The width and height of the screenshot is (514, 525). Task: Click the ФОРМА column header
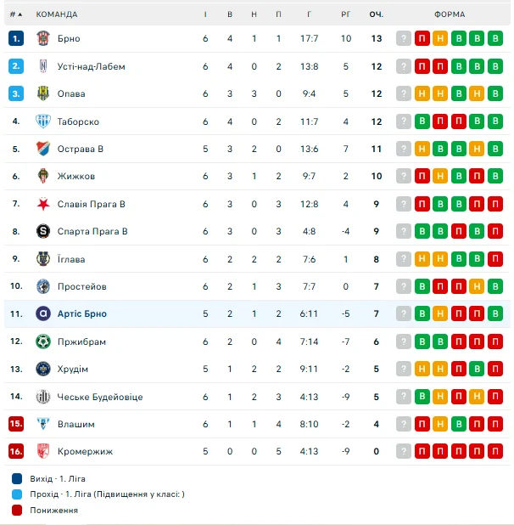point(449,14)
